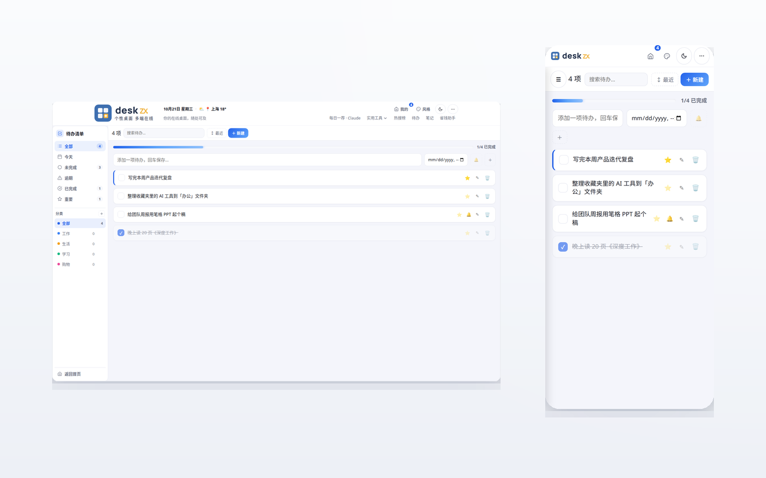Toggle dark mode in the desktop window header
This screenshot has width=766, height=478.
(x=440, y=109)
